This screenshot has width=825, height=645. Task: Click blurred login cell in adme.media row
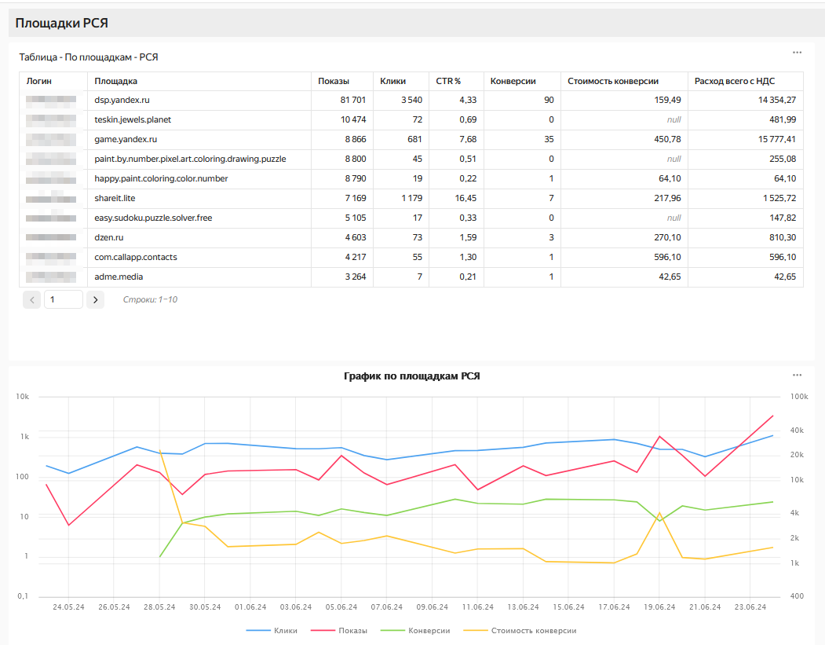point(51,277)
